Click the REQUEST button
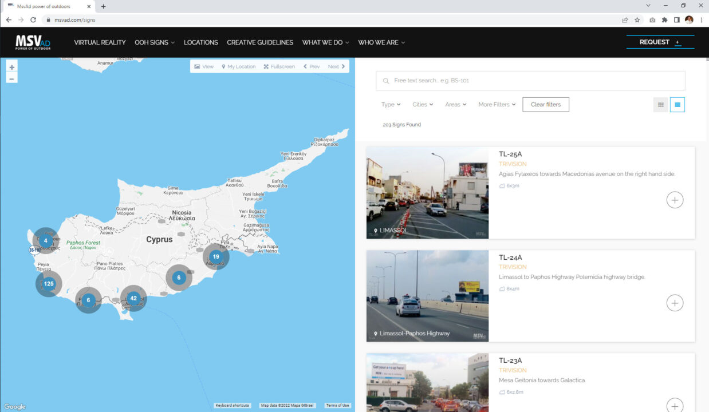 point(660,42)
